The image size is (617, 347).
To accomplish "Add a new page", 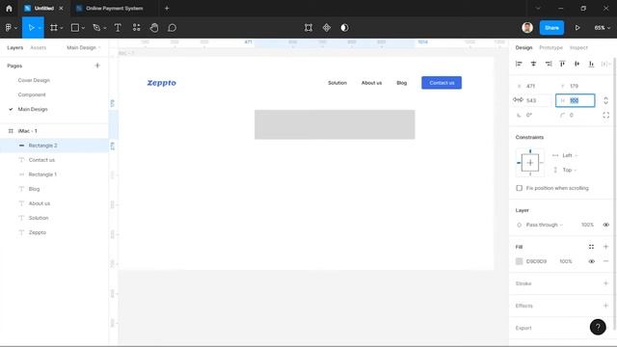I will (97, 66).
